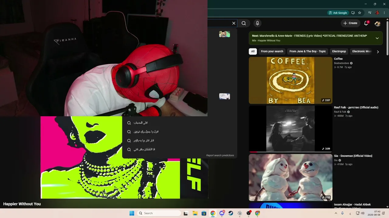Minimize the Chrome window
The height and width of the screenshot is (218, 389).
365,4
